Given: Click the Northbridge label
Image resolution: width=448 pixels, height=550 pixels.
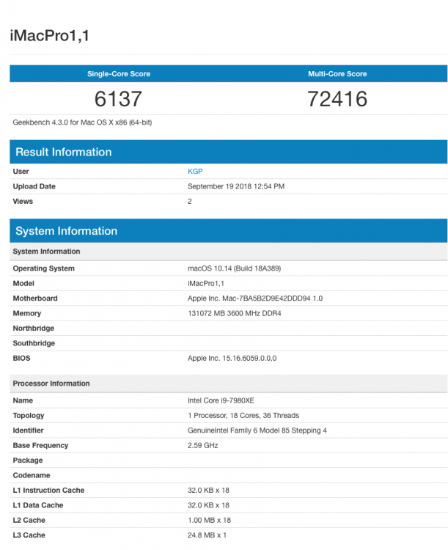Looking at the screenshot, I should 33,329.
